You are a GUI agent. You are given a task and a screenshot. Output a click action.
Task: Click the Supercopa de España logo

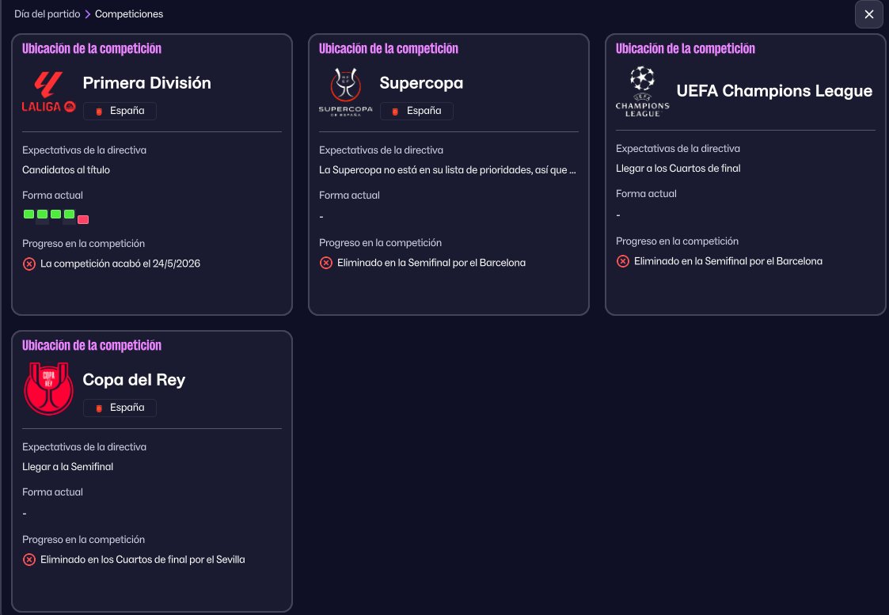coord(345,92)
